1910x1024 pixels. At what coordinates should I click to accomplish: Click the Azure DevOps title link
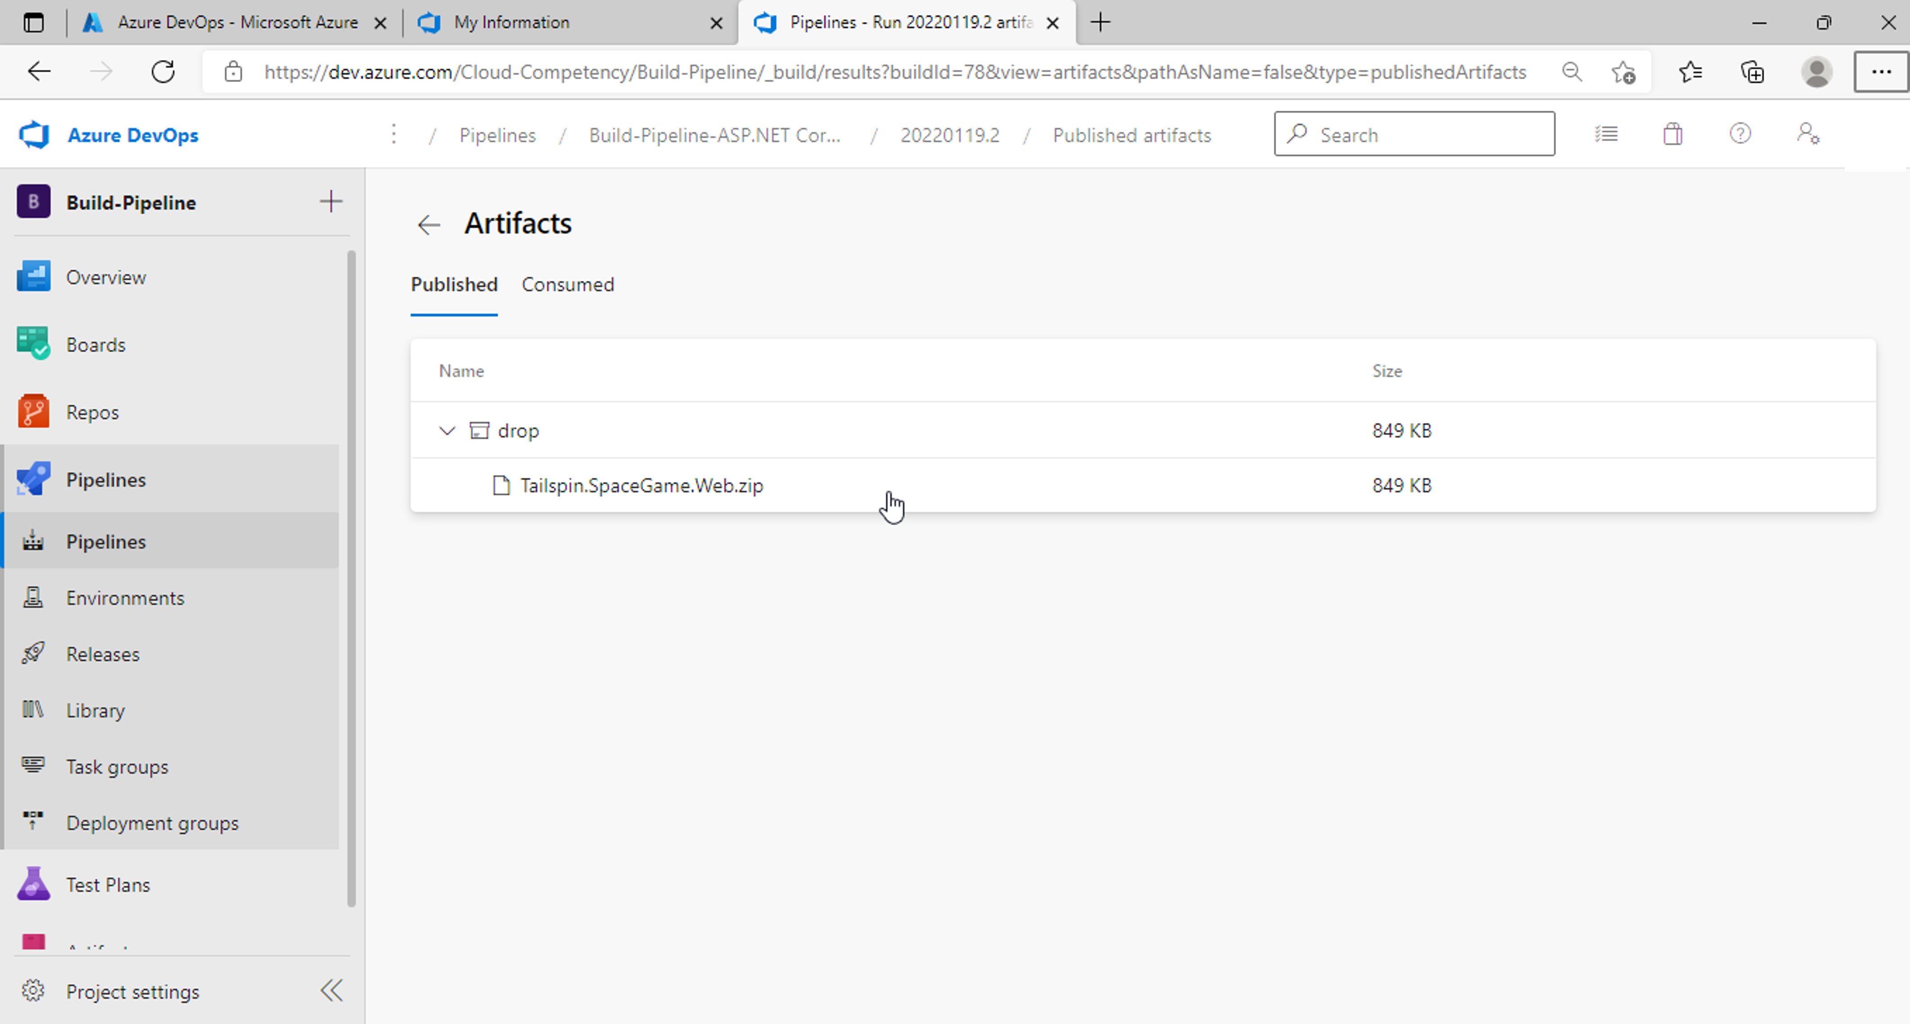click(134, 135)
